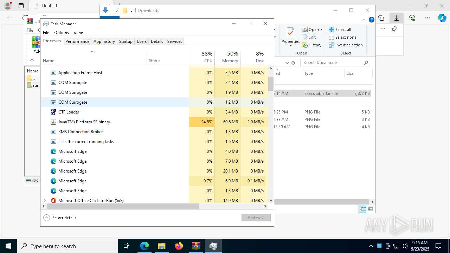Switch to the Performance tab

[x=77, y=41]
